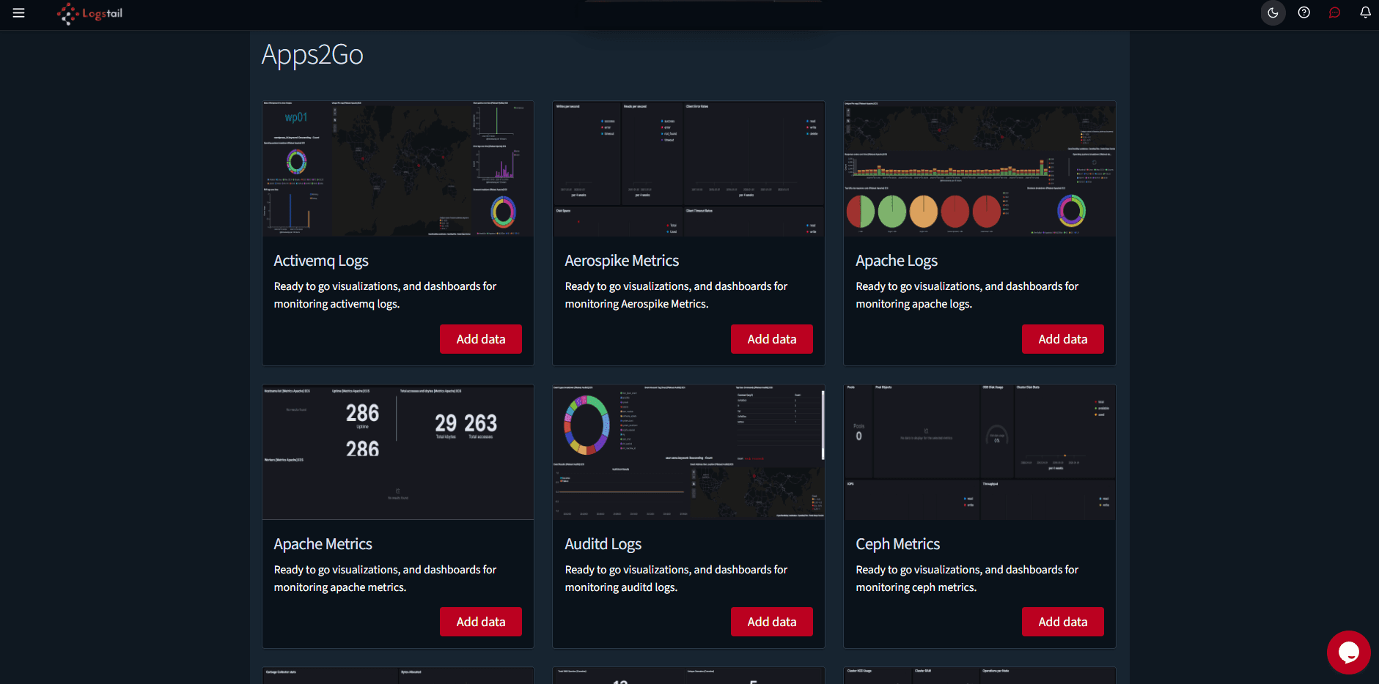Open the live chat bubble widget

point(1348,652)
